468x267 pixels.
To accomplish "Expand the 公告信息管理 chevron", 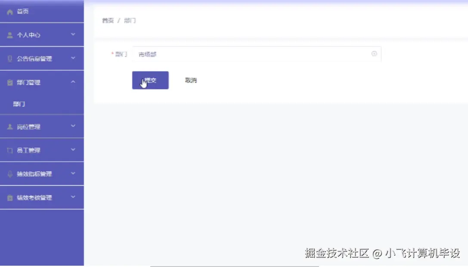I will click(73, 58).
